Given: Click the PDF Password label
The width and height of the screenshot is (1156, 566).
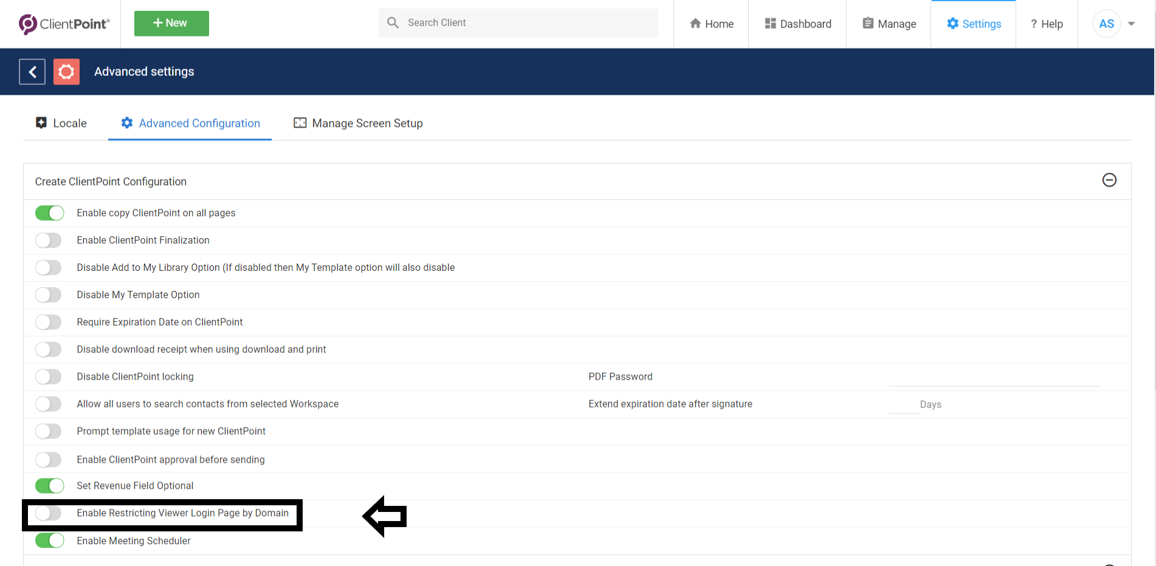Looking at the screenshot, I should (621, 377).
